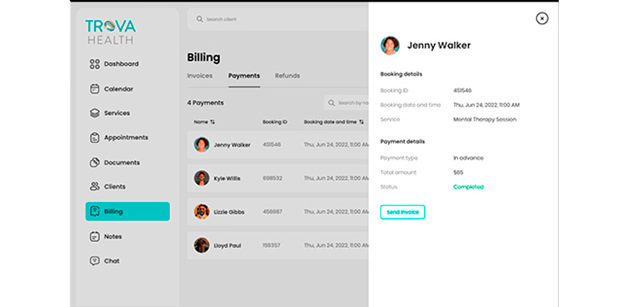Open Appointments clipboard icon
This screenshot has width=630, height=307.
pyautogui.click(x=95, y=138)
